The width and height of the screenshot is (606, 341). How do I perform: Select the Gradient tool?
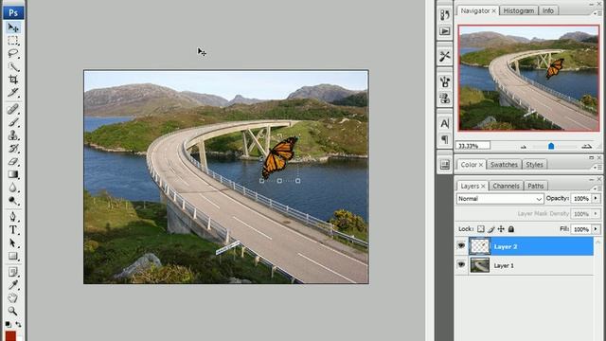(x=13, y=174)
